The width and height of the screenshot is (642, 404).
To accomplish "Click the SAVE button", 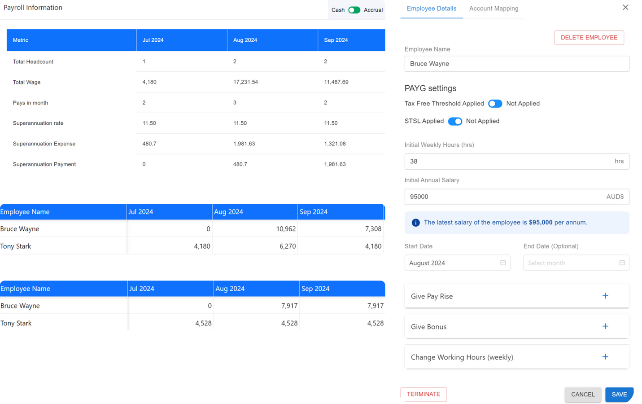I will [619, 394].
